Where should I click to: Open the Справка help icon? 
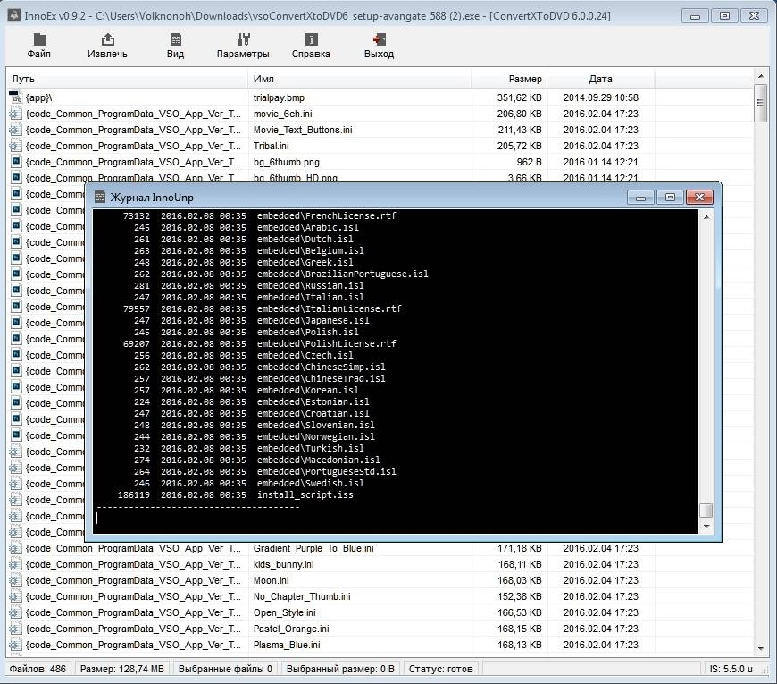pyautogui.click(x=311, y=39)
